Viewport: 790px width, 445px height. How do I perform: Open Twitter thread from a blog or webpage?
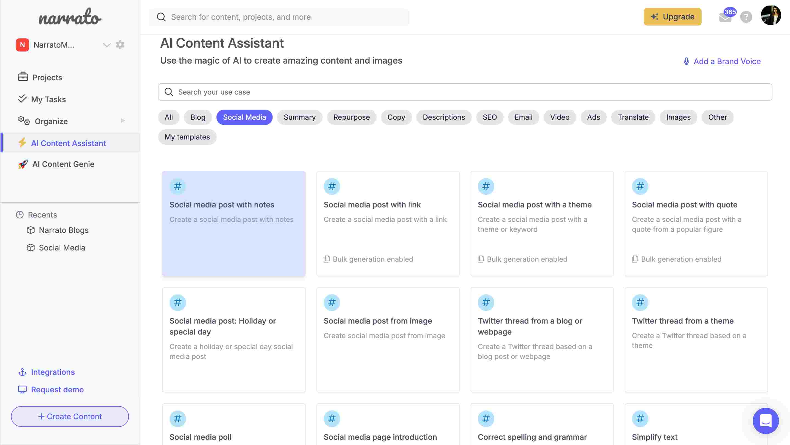(542, 340)
